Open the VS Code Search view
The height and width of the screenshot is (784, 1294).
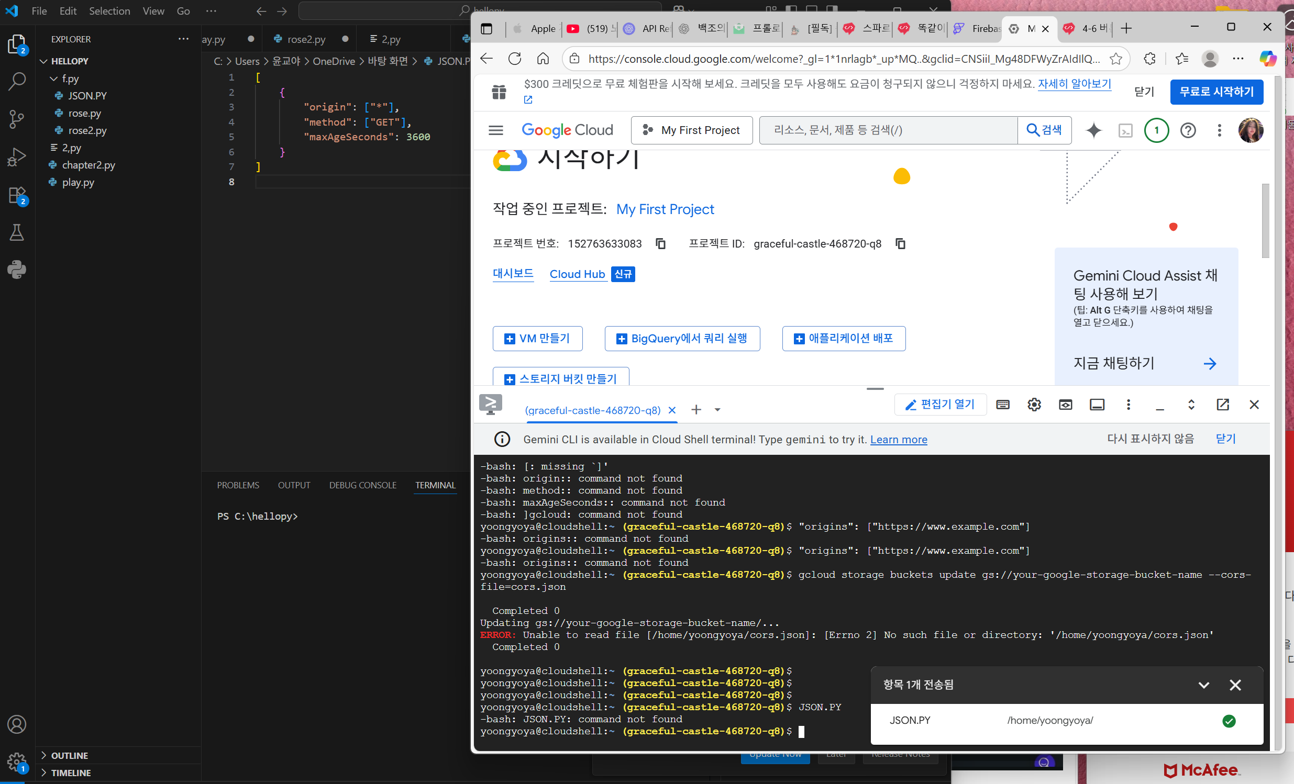[x=17, y=81]
